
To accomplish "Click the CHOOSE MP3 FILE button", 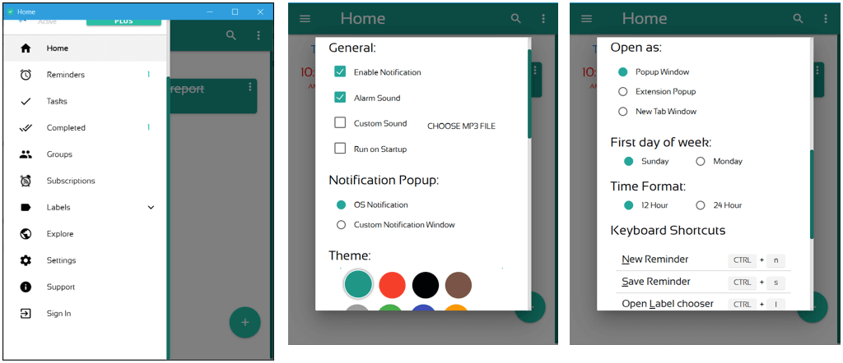I will coord(461,126).
